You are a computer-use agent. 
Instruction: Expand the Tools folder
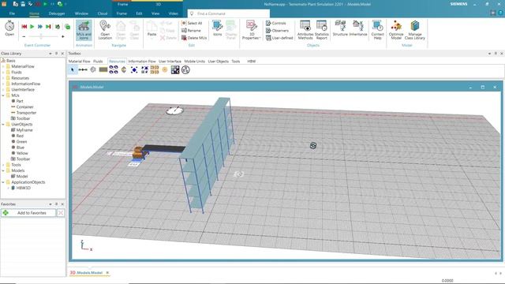tap(3, 165)
